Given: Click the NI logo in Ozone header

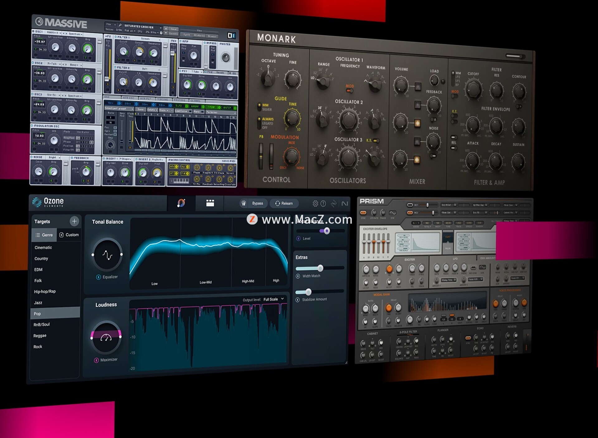Looking at the screenshot, I should [x=345, y=204].
